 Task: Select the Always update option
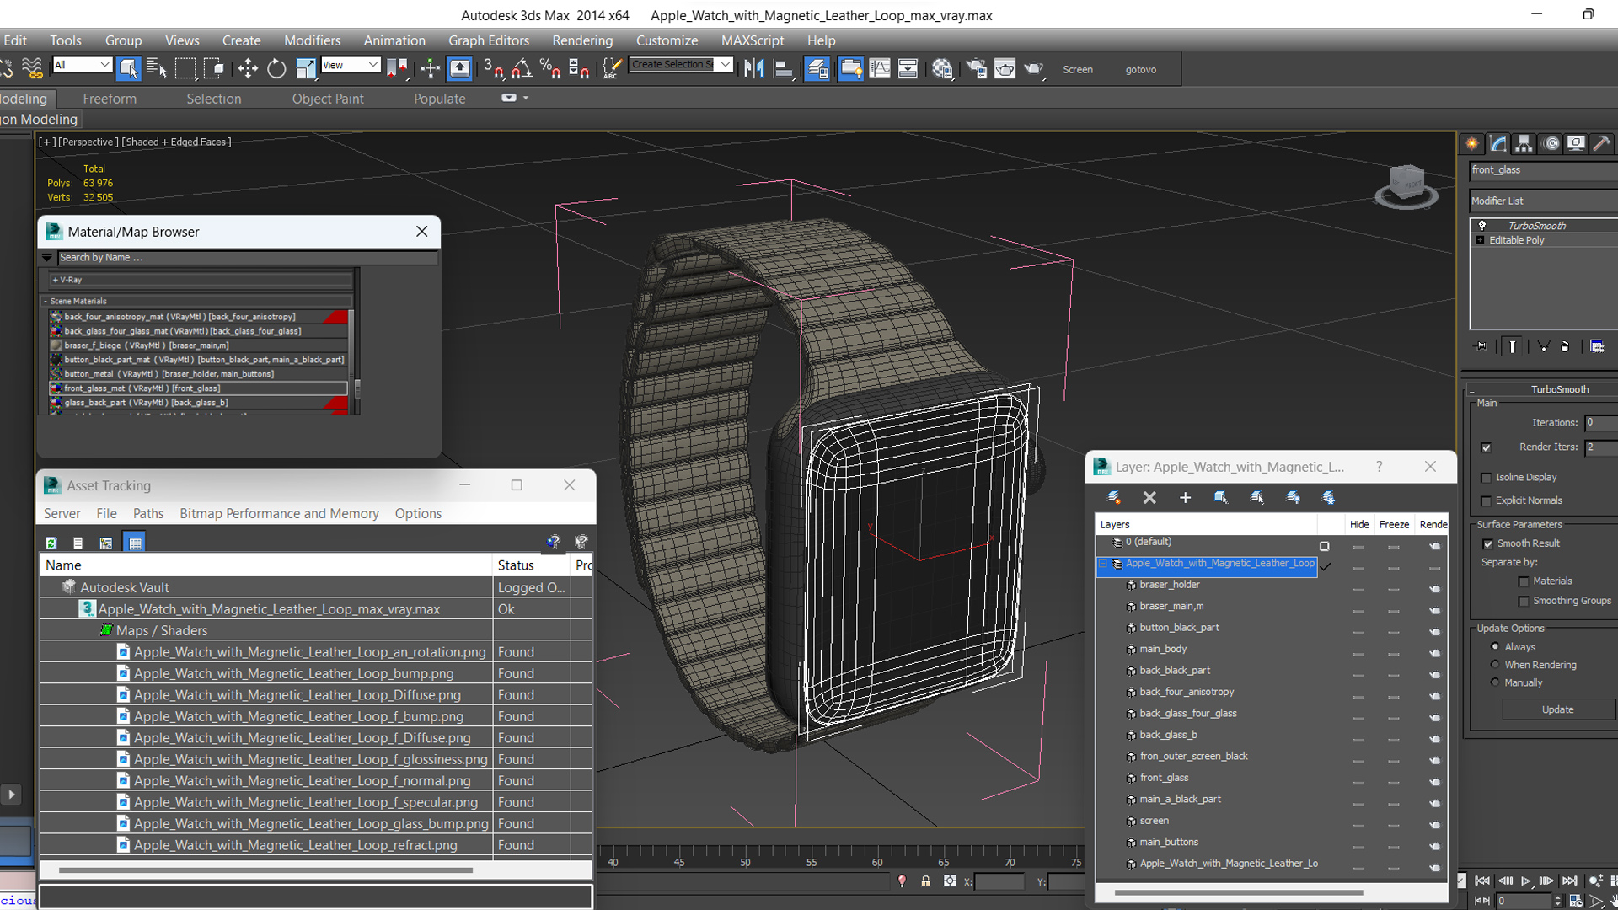point(1495,647)
